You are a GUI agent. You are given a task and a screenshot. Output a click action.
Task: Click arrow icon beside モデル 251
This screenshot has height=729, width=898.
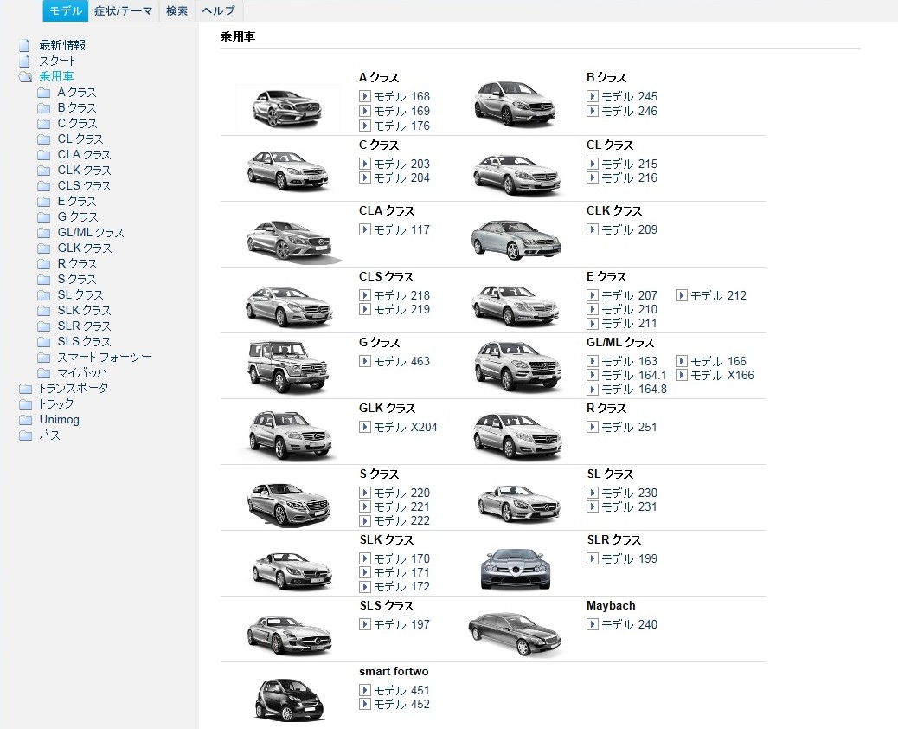(592, 427)
